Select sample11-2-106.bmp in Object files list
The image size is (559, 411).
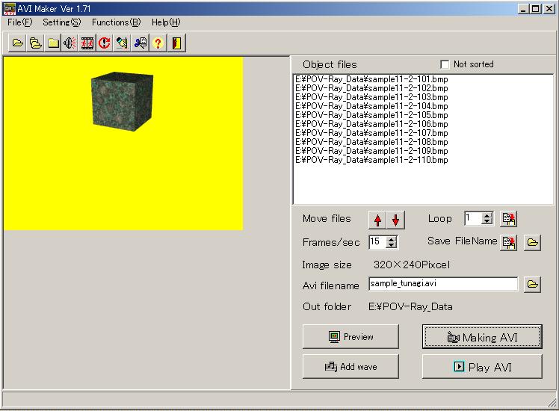pos(371,124)
